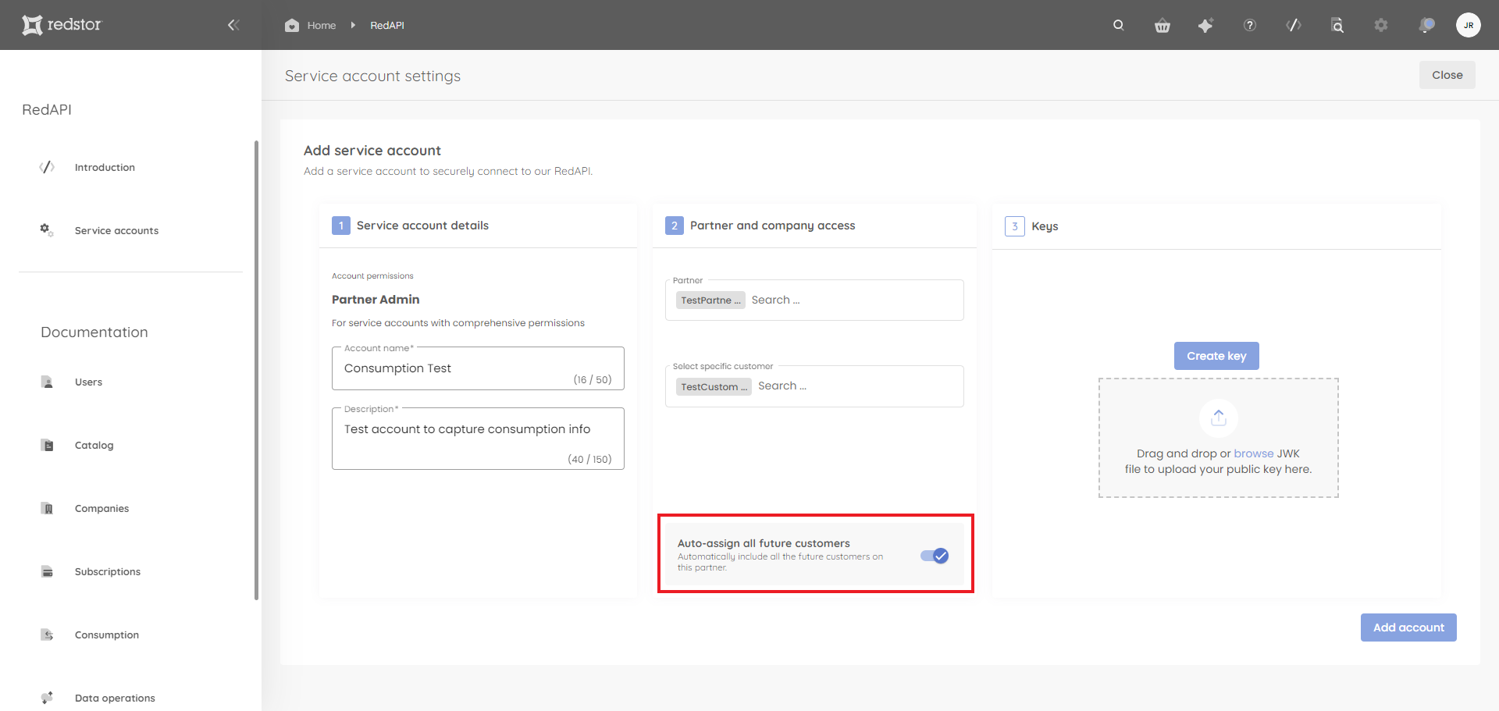Click step 2 Partner and company access number
This screenshot has width=1499, height=711.
675,226
